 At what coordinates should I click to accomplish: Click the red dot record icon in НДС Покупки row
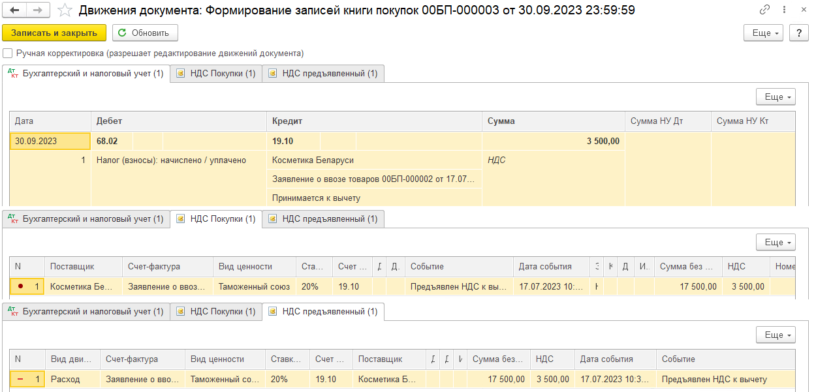click(x=21, y=286)
